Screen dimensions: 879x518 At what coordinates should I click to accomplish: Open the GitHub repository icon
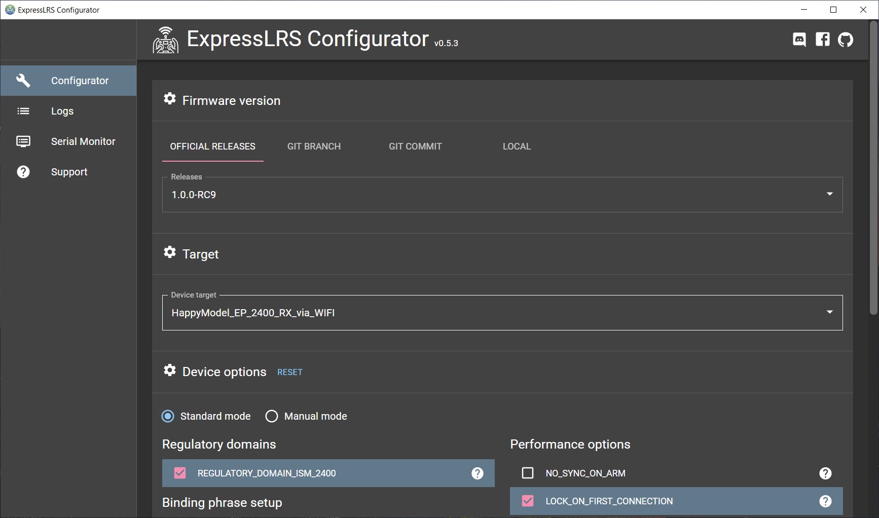click(x=846, y=40)
